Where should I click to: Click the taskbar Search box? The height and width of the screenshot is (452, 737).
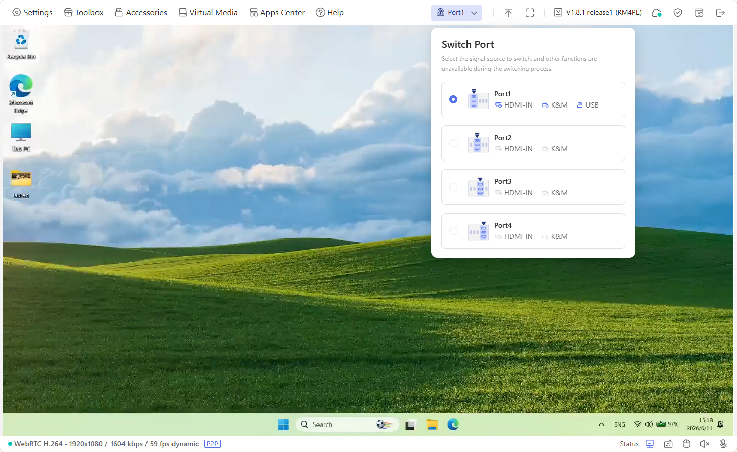347,424
